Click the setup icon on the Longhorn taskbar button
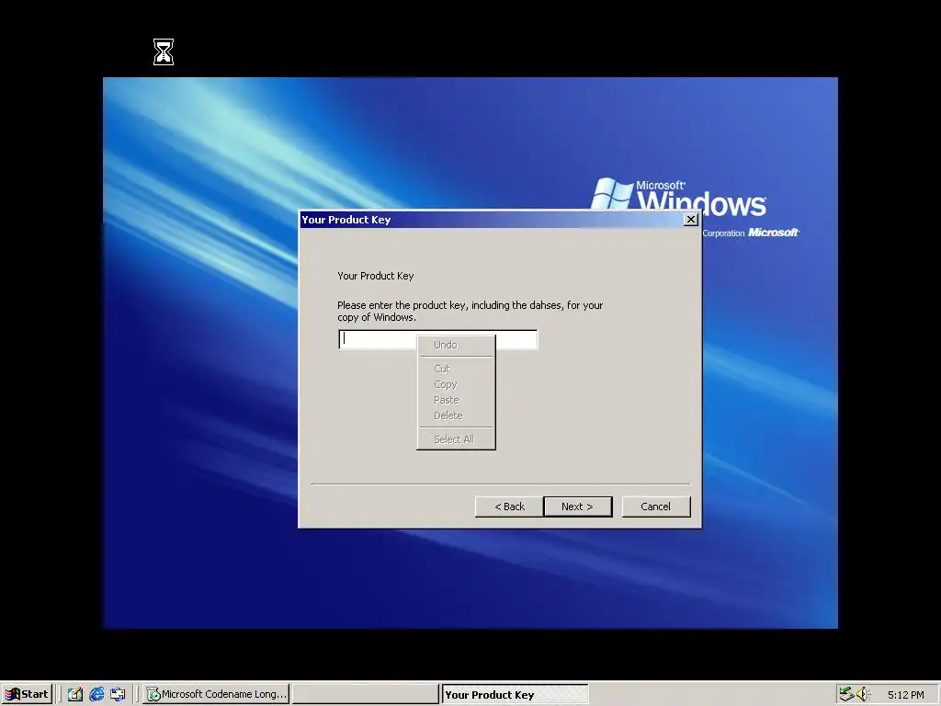 pyautogui.click(x=153, y=694)
